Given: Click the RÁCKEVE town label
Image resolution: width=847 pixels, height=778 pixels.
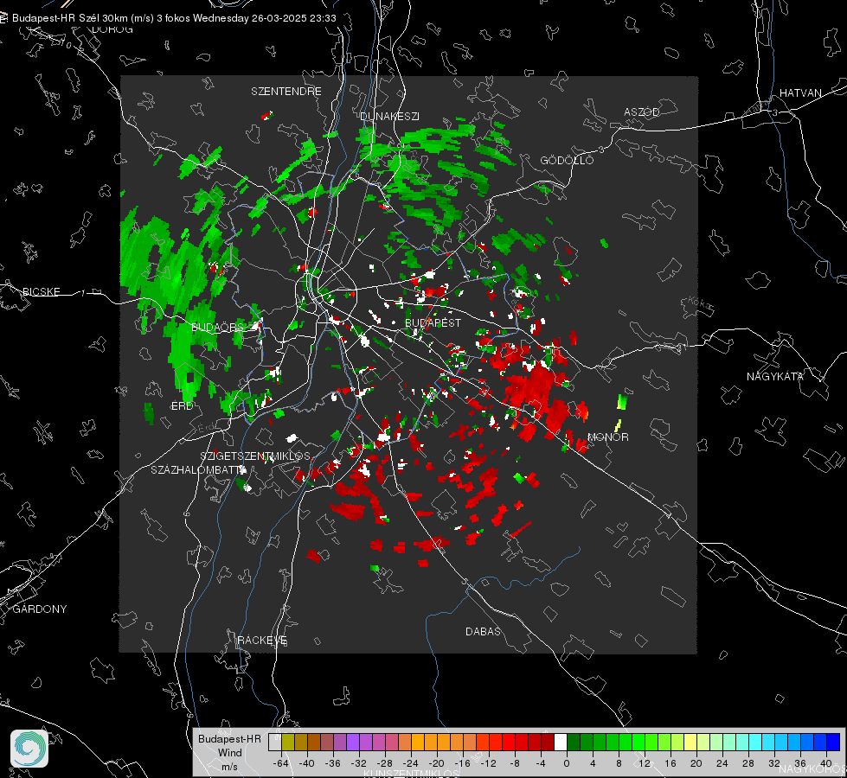Looking at the screenshot, I should tap(262, 641).
